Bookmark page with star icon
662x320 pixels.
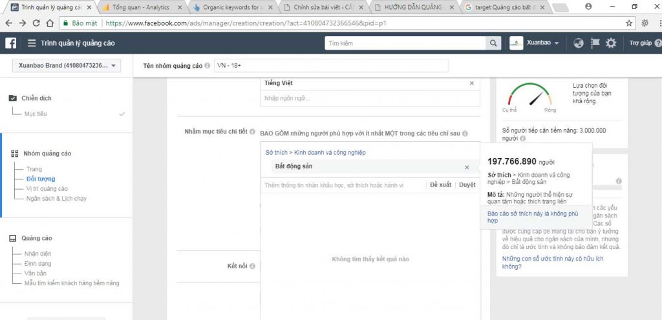628,23
